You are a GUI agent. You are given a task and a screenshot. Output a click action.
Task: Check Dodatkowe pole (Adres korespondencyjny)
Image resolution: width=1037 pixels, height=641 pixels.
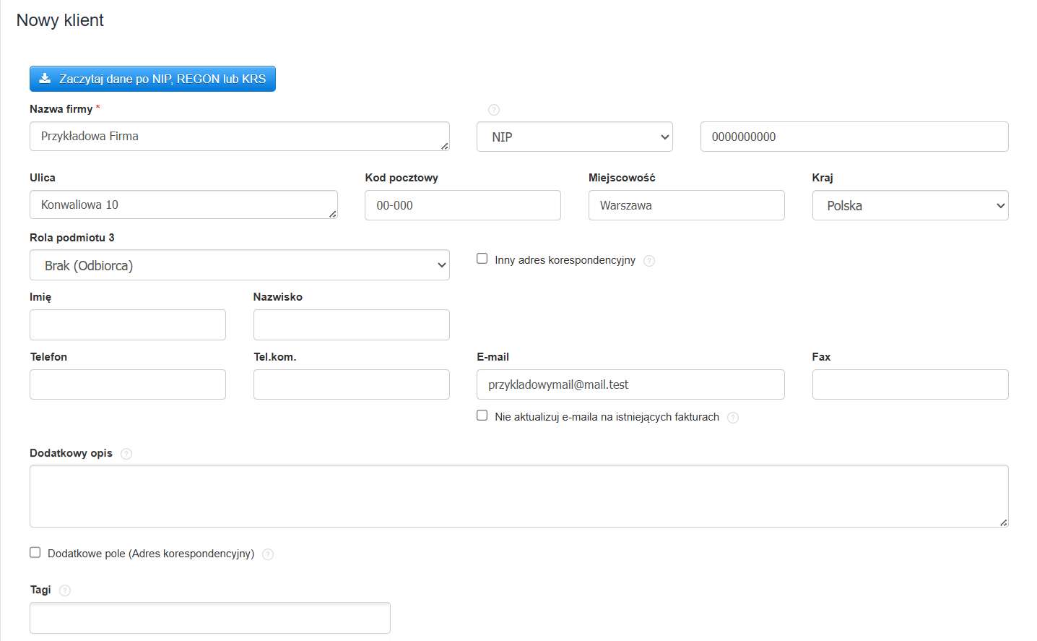click(x=35, y=552)
